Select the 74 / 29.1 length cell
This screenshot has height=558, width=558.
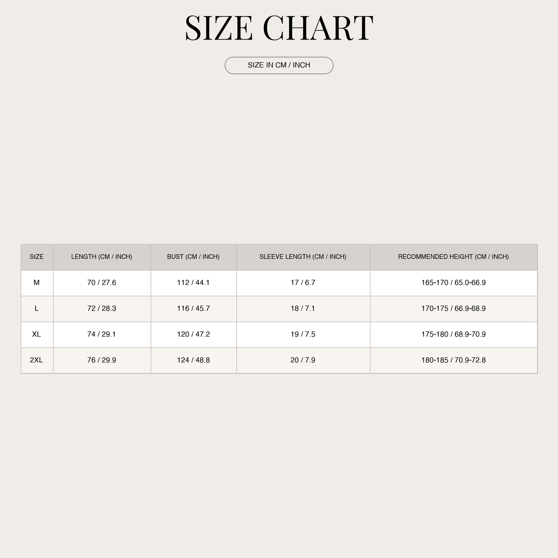(102, 335)
